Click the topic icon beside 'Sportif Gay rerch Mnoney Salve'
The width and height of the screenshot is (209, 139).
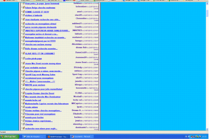click(24, 74)
